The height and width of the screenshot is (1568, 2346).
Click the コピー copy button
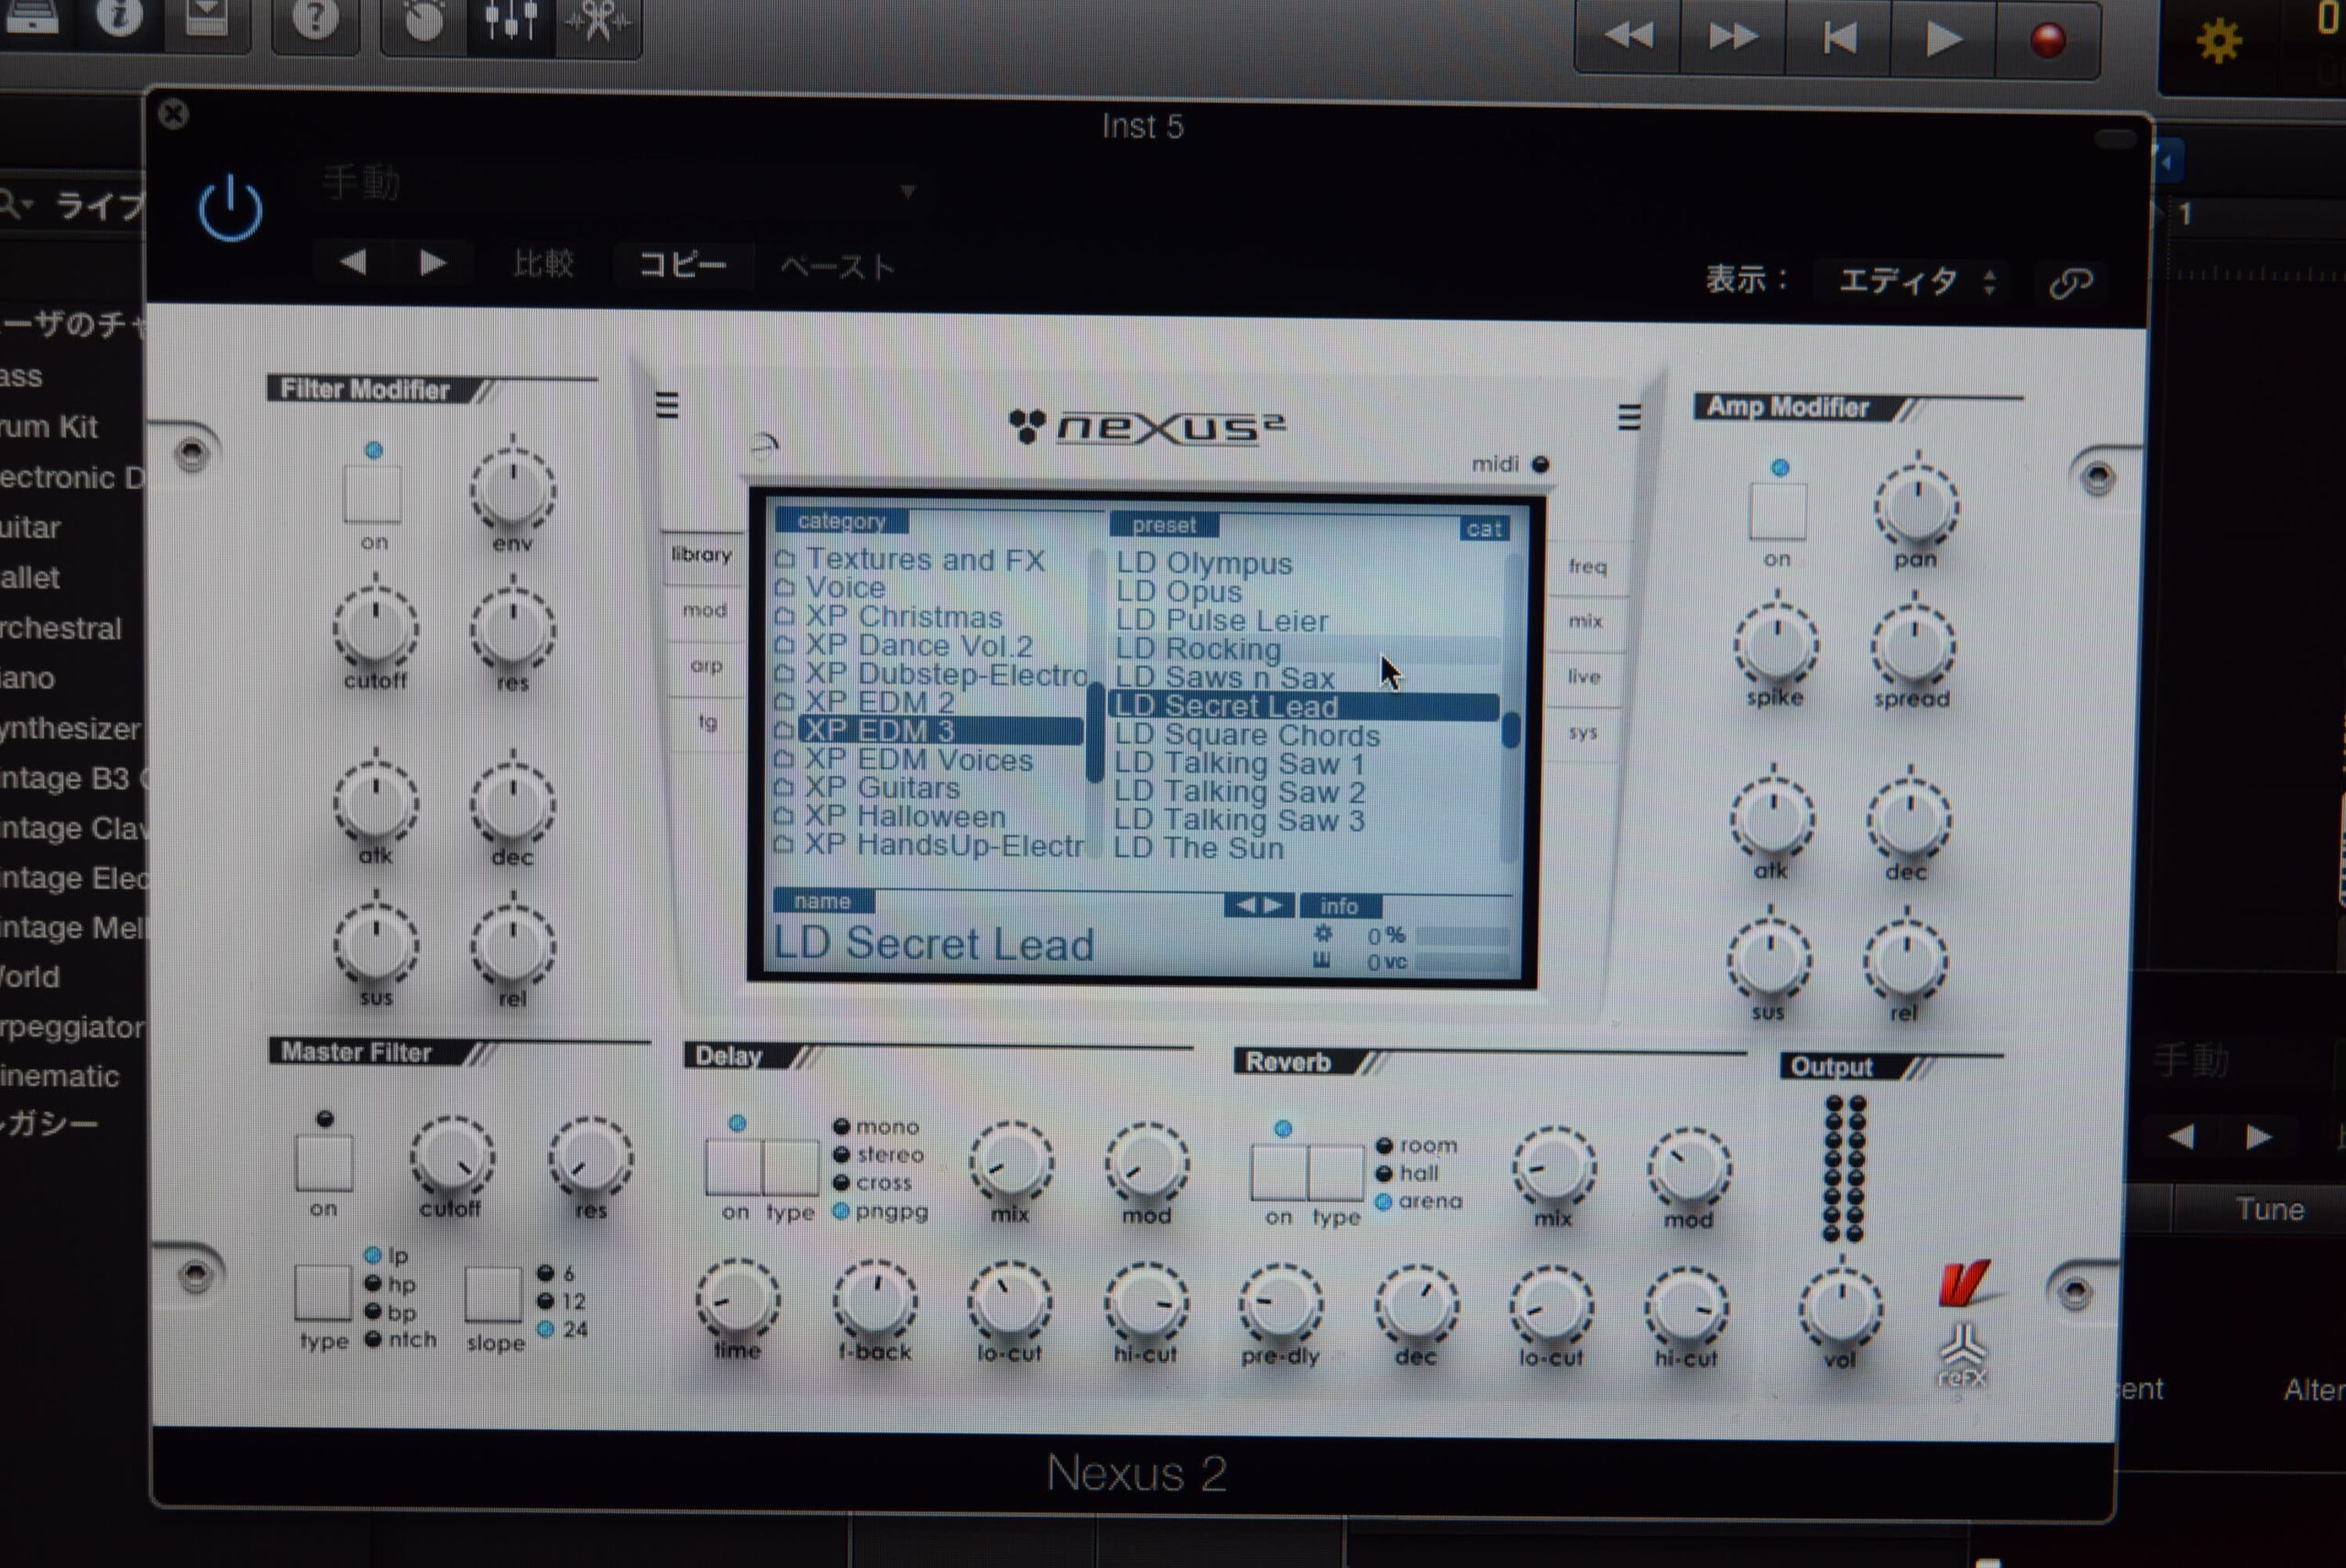pyautogui.click(x=683, y=265)
